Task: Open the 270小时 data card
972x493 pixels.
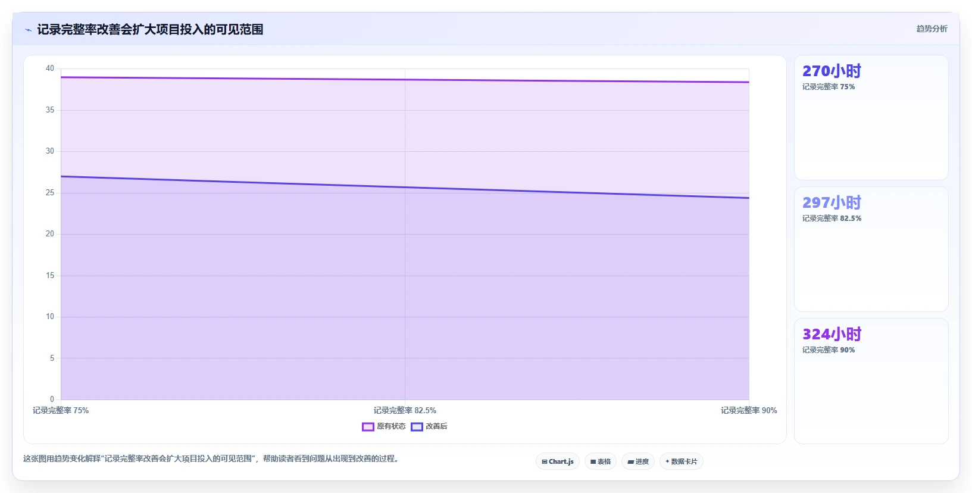Action: click(x=871, y=118)
